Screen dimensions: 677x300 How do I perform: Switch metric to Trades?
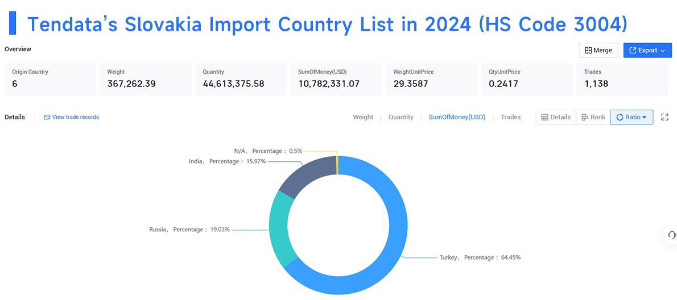point(510,117)
